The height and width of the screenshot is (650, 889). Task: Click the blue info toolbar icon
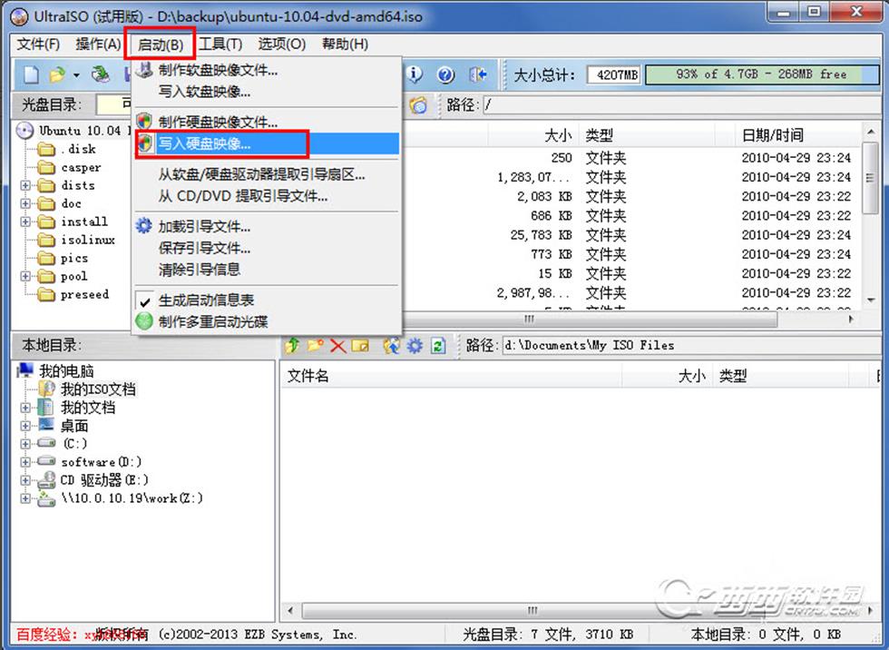click(414, 74)
